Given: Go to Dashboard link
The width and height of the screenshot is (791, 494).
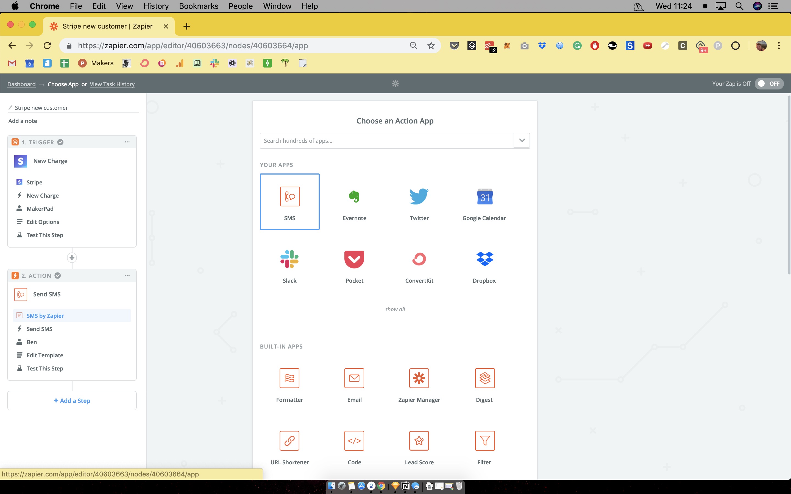Looking at the screenshot, I should [x=21, y=84].
